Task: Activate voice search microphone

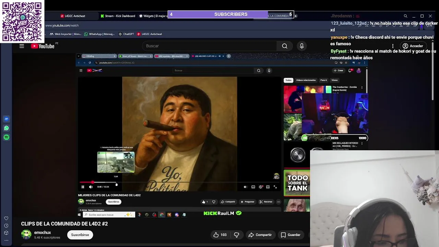Action: tap(302, 46)
